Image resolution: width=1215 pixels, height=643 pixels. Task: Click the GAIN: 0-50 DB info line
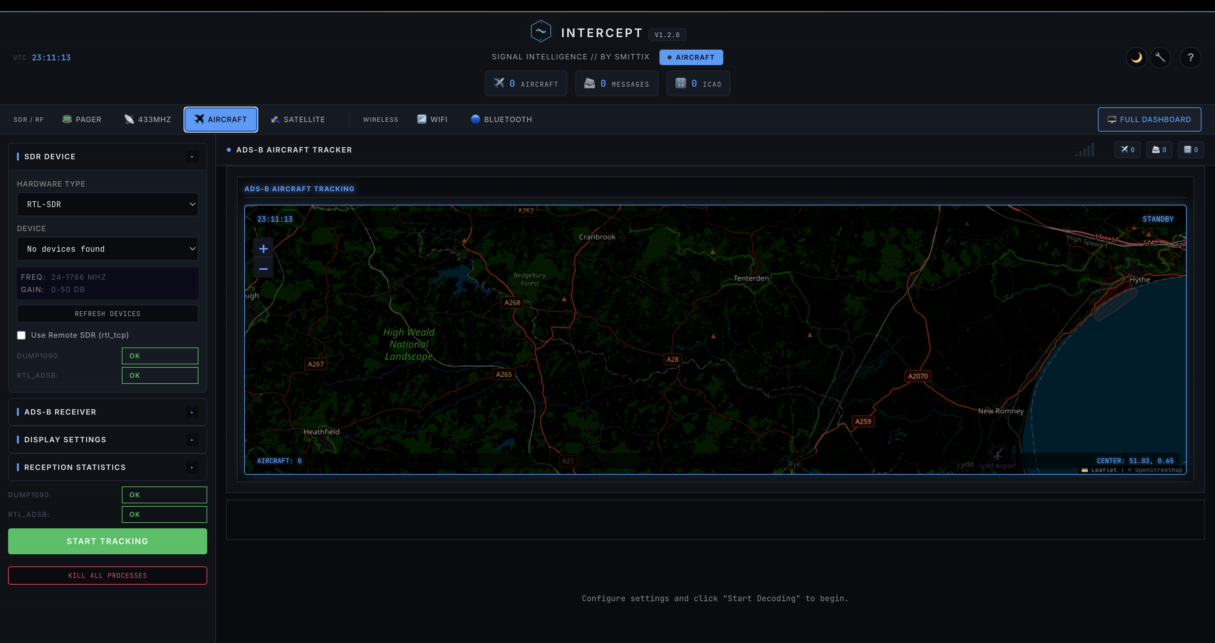[x=53, y=289]
